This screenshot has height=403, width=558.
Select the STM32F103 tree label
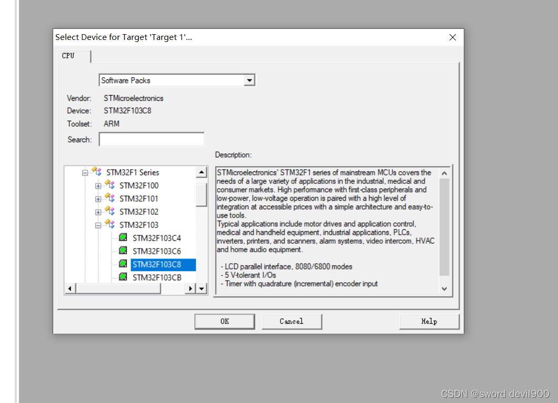139,225
